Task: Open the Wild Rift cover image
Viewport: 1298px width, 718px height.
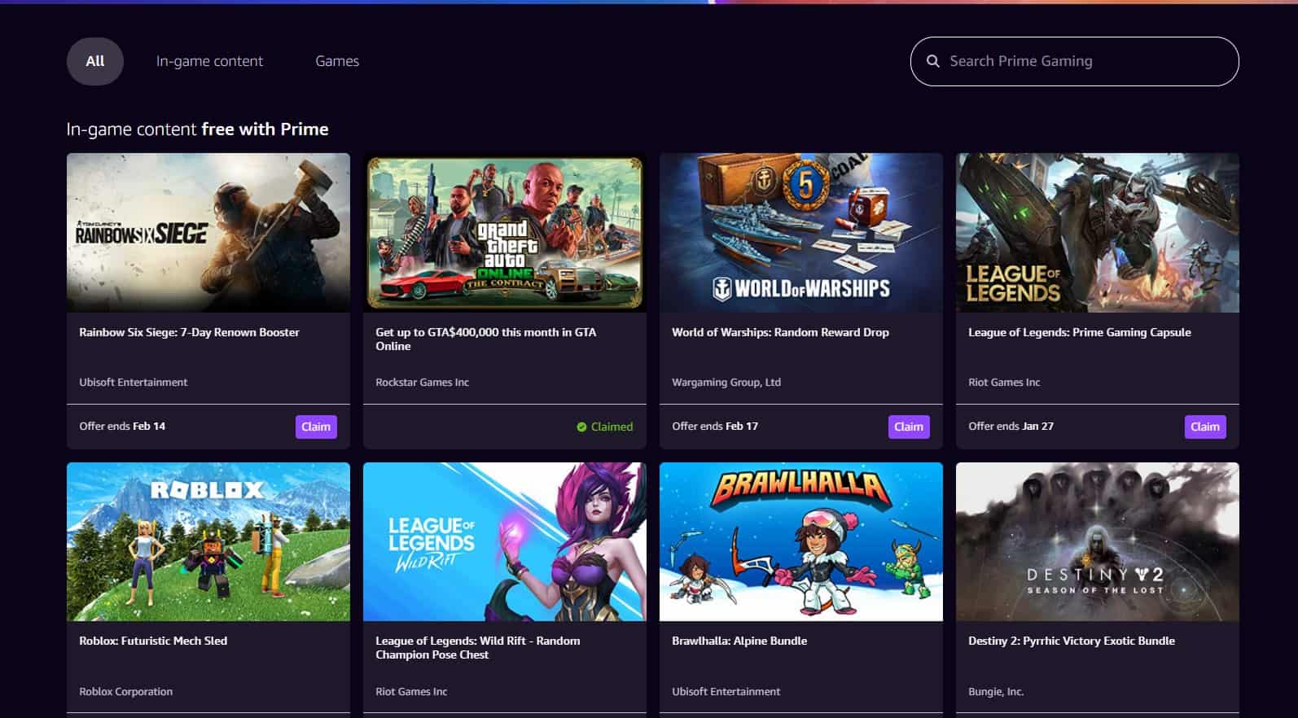Action: pos(505,542)
